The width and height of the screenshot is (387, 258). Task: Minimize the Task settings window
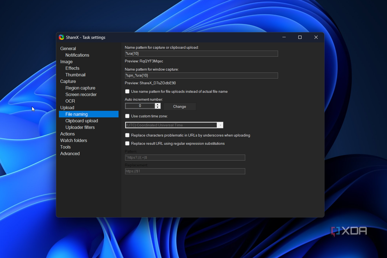click(x=284, y=37)
